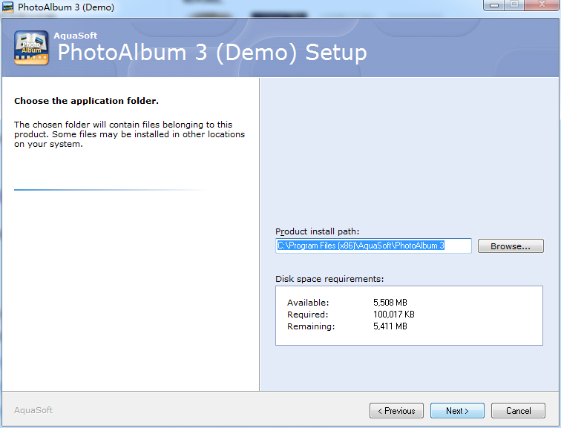Close the setup window
The image size is (561, 428).
tap(542, 5)
